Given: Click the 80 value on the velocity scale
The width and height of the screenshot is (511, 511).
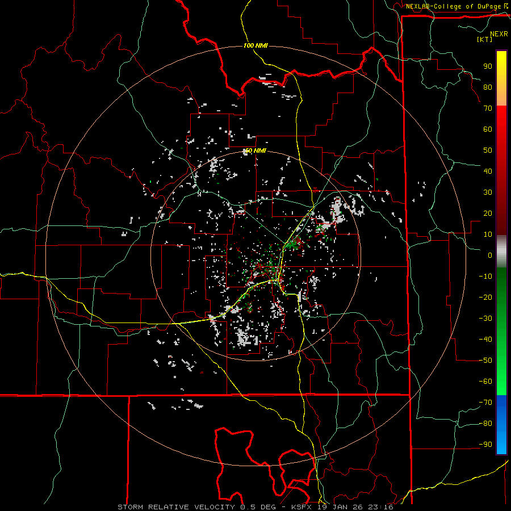Looking at the screenshot, I should point(488,87).
